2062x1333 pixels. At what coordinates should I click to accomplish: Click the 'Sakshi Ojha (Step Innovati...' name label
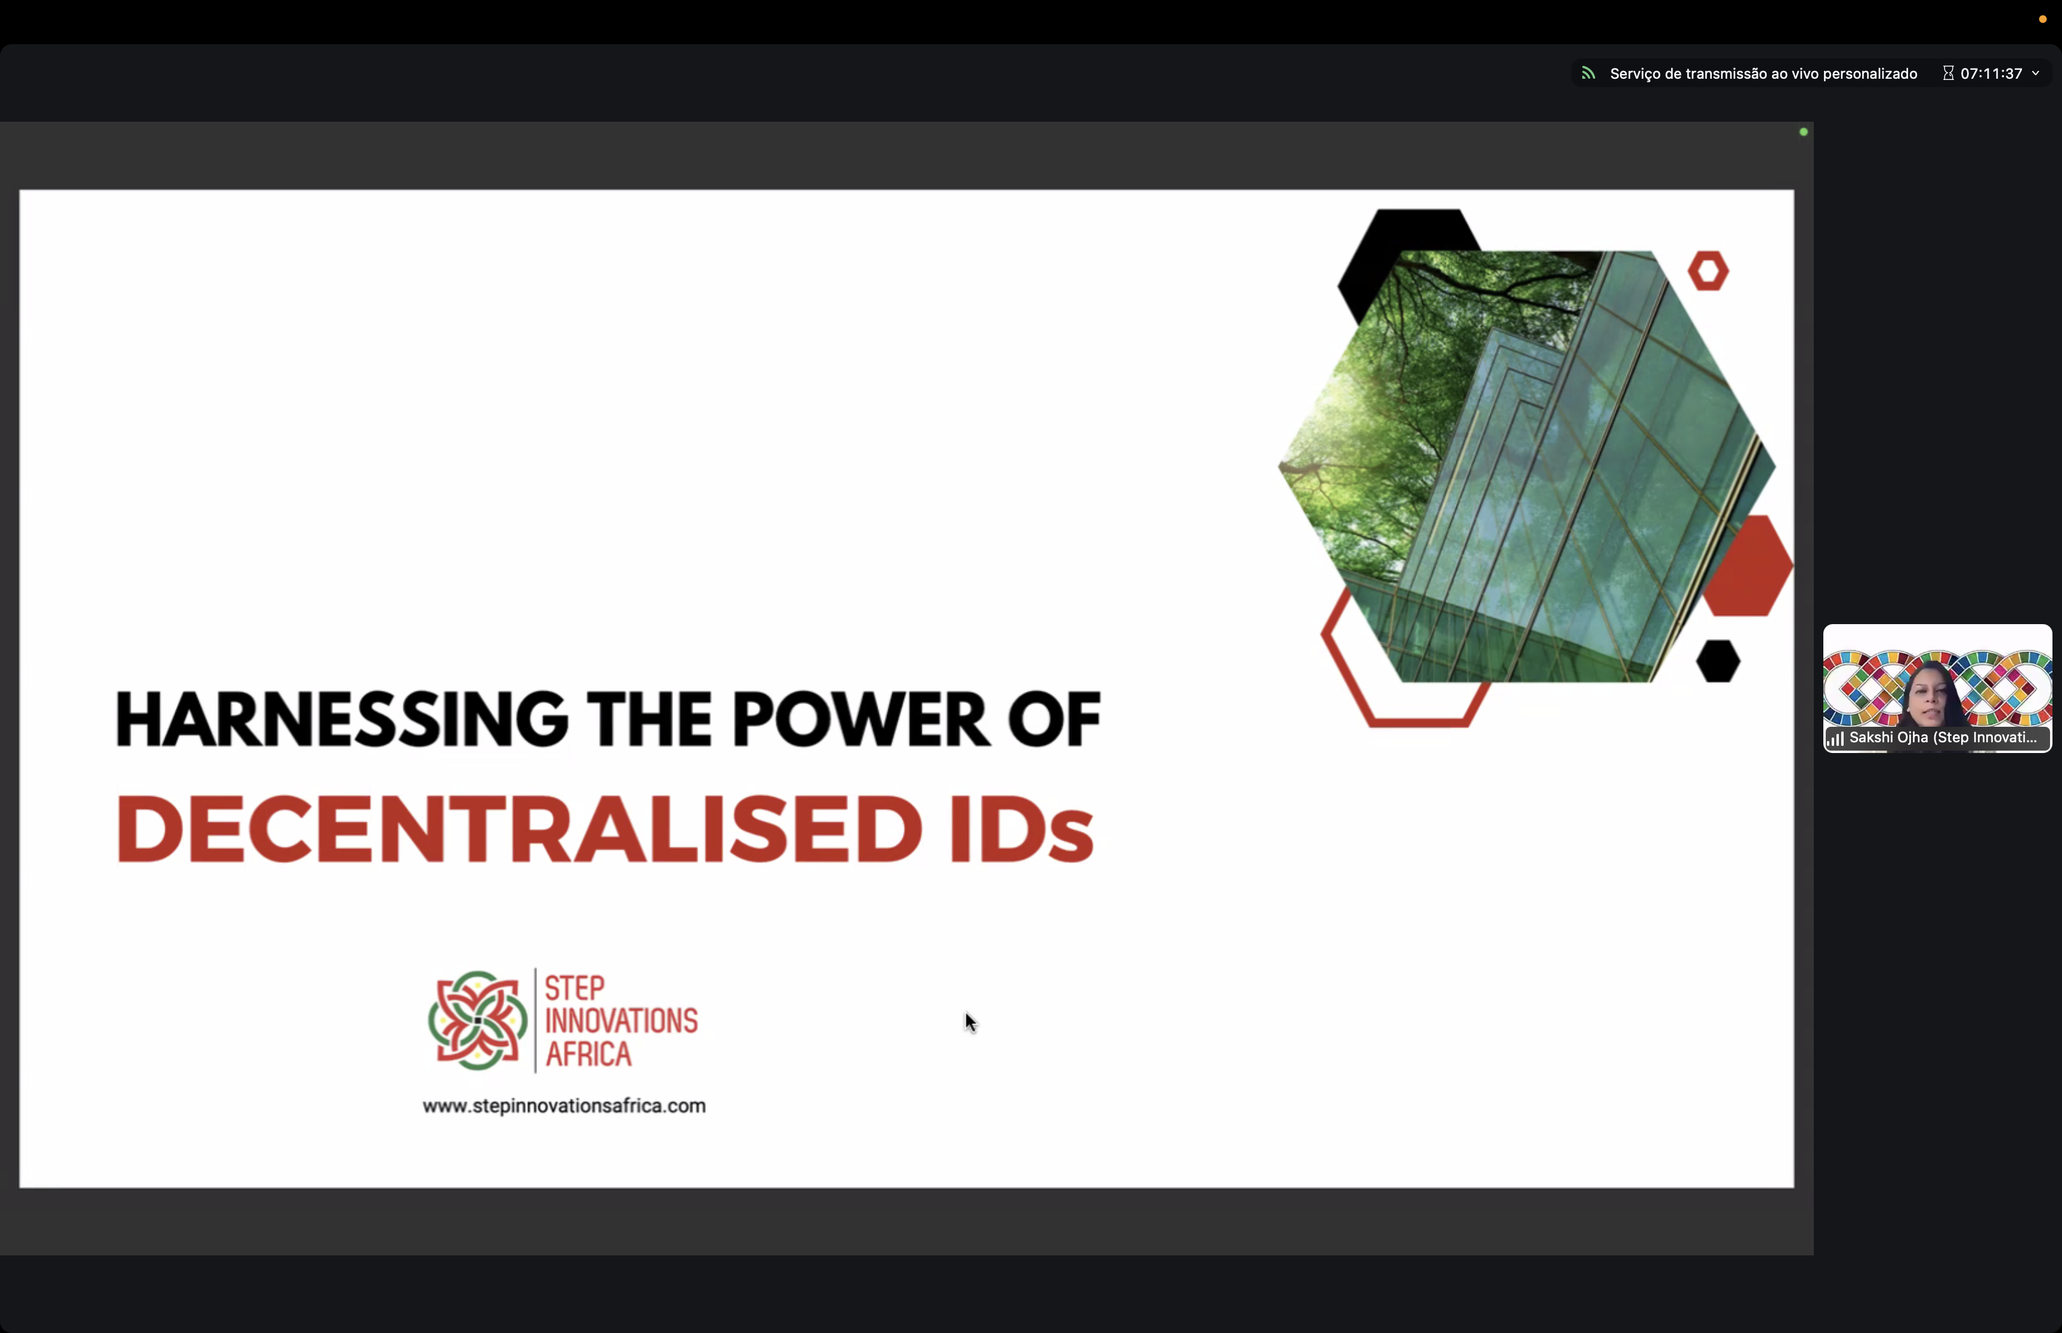pos(1943,738)
